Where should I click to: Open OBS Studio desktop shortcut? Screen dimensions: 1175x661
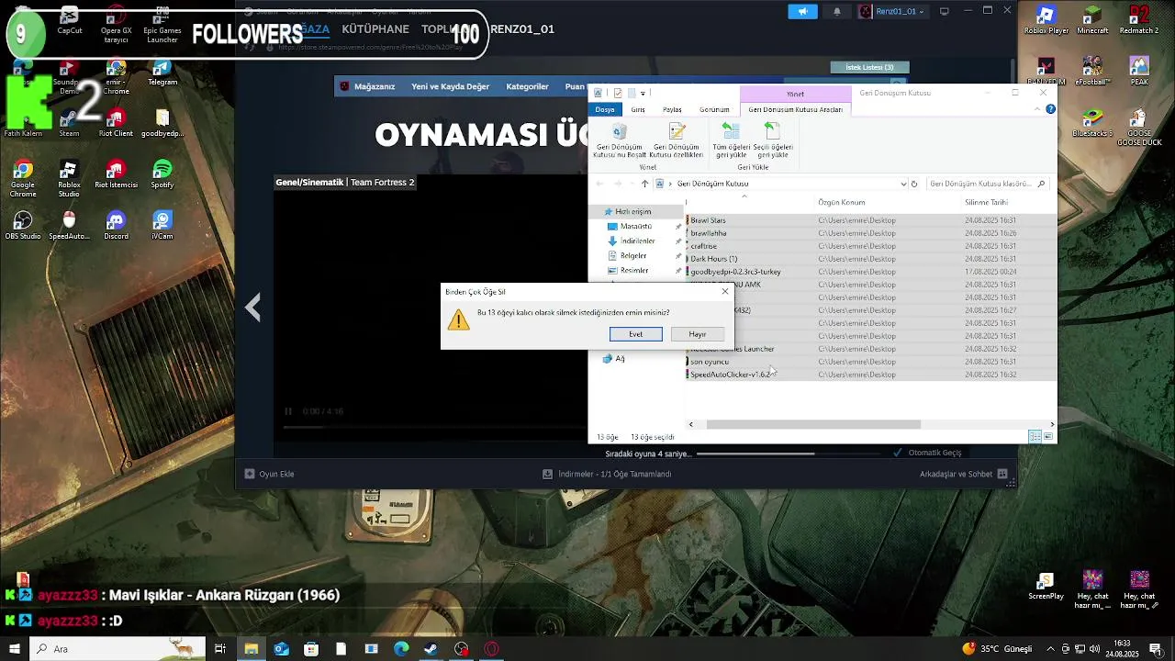coord(23,225)
